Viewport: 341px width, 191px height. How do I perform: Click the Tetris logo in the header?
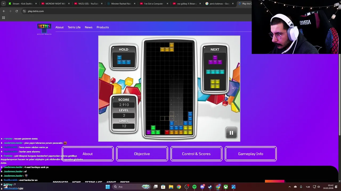tap(44, 29)
